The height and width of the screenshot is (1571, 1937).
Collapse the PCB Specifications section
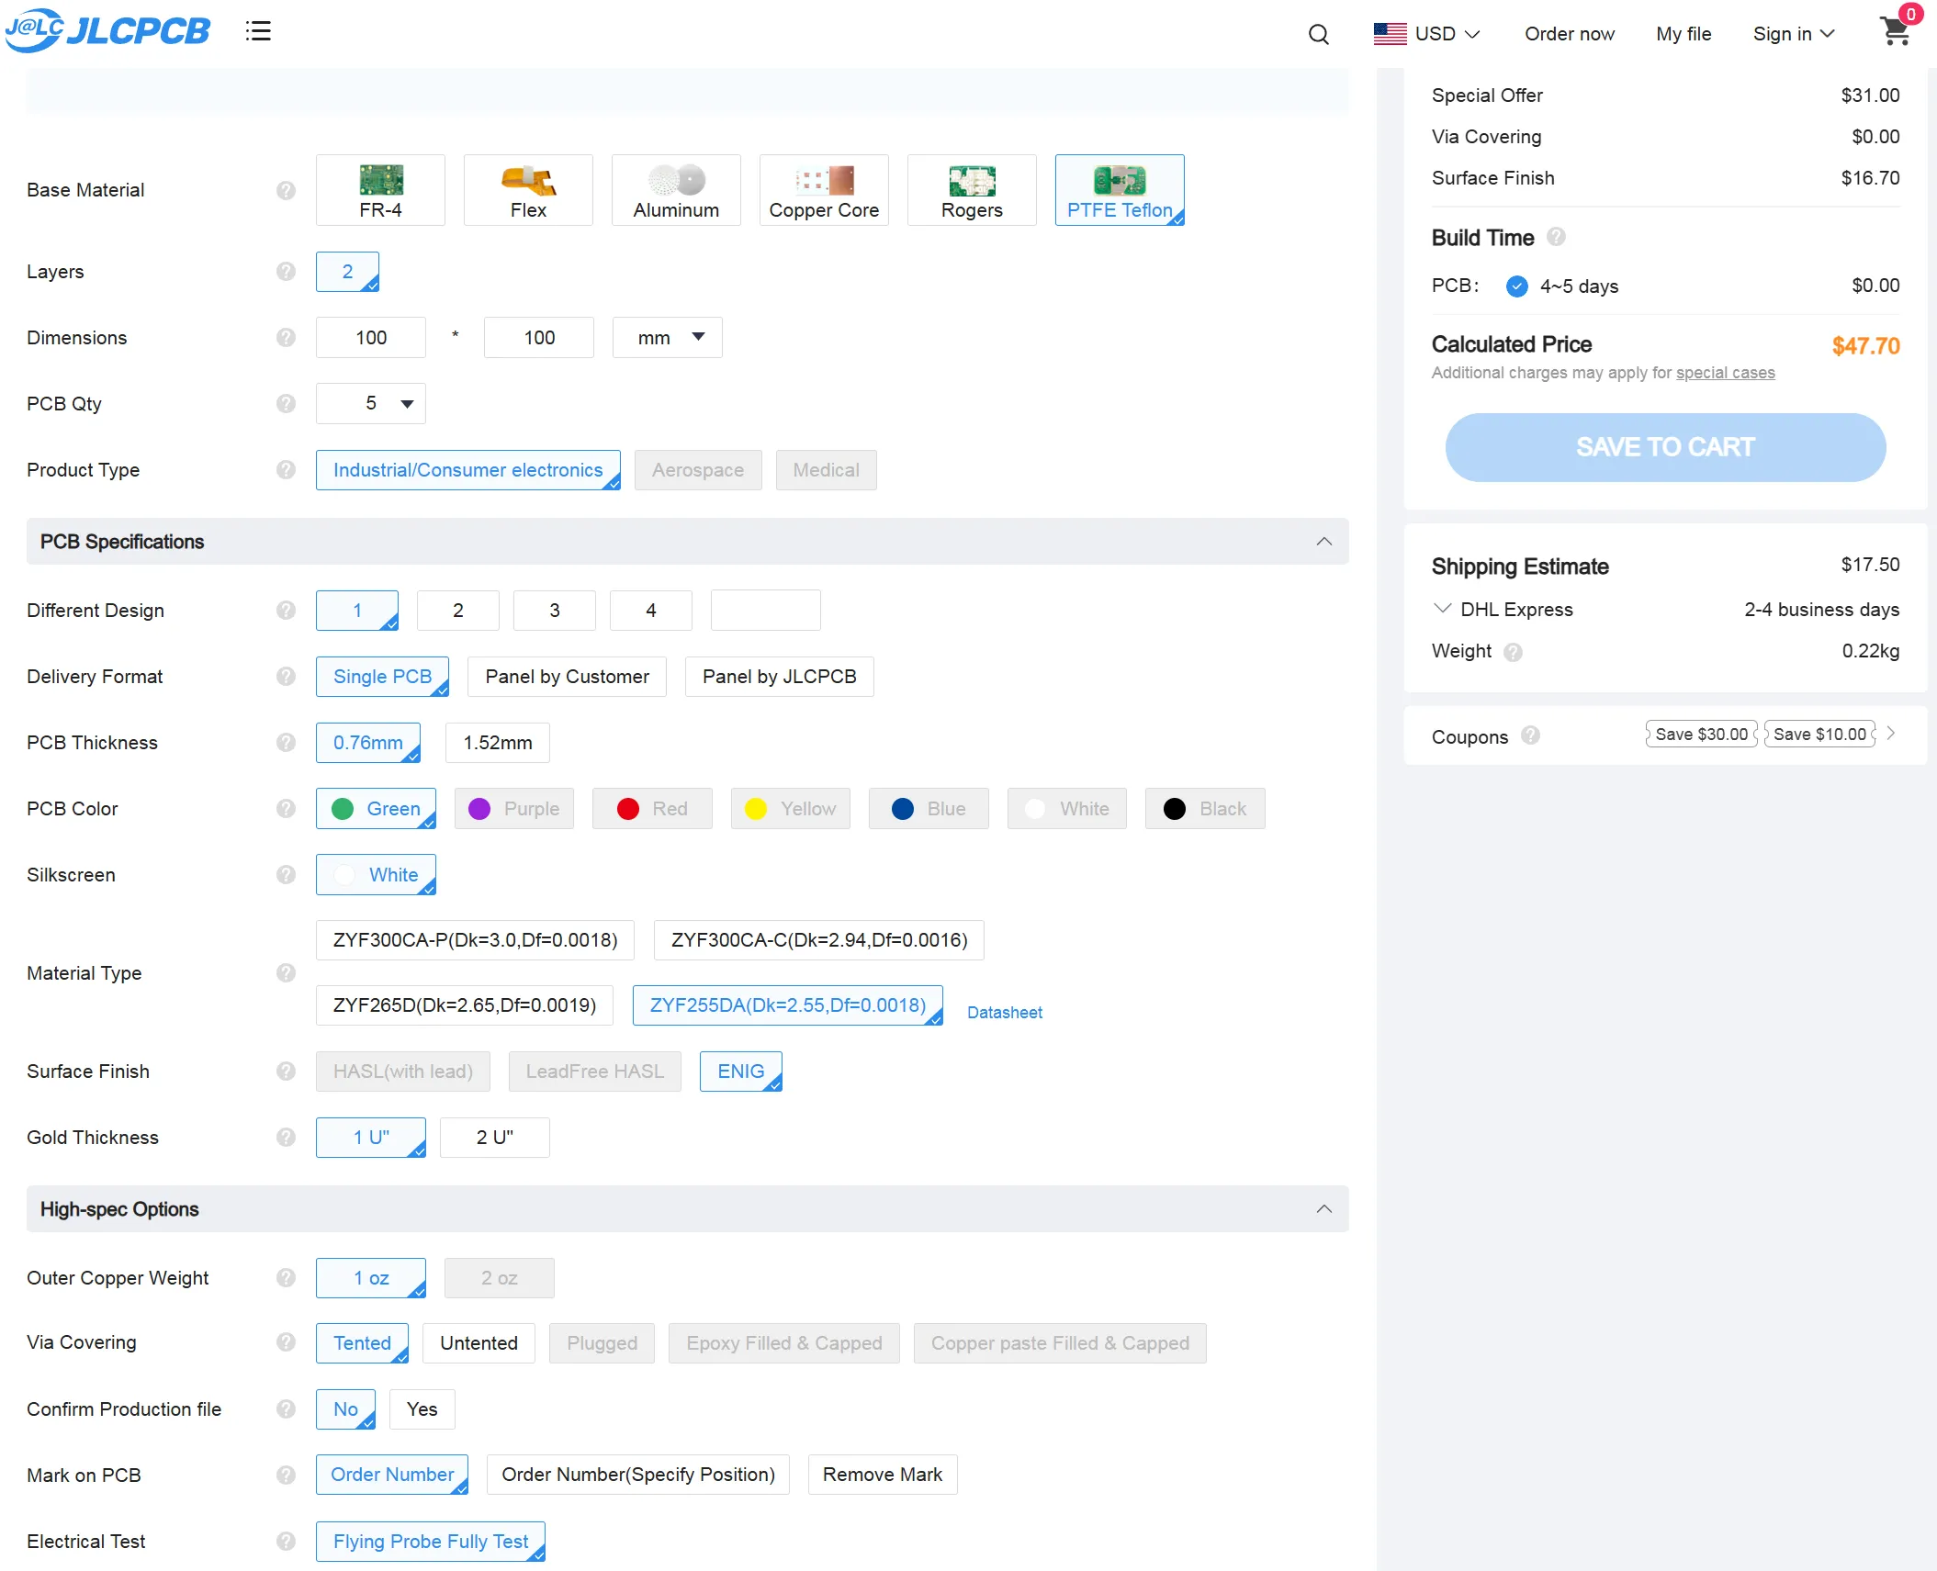tap(1324, 542)
